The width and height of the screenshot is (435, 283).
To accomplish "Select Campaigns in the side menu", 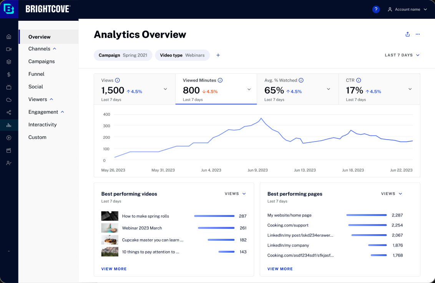I will pos(42,62).
